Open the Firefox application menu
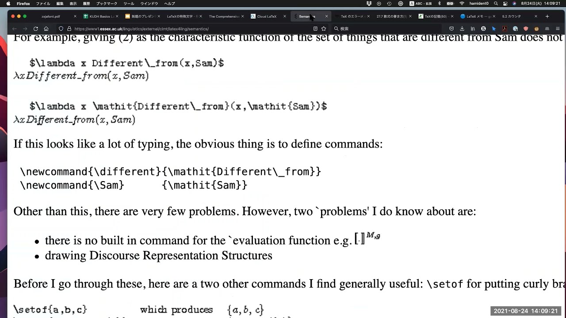 click(x=23, y=4)
